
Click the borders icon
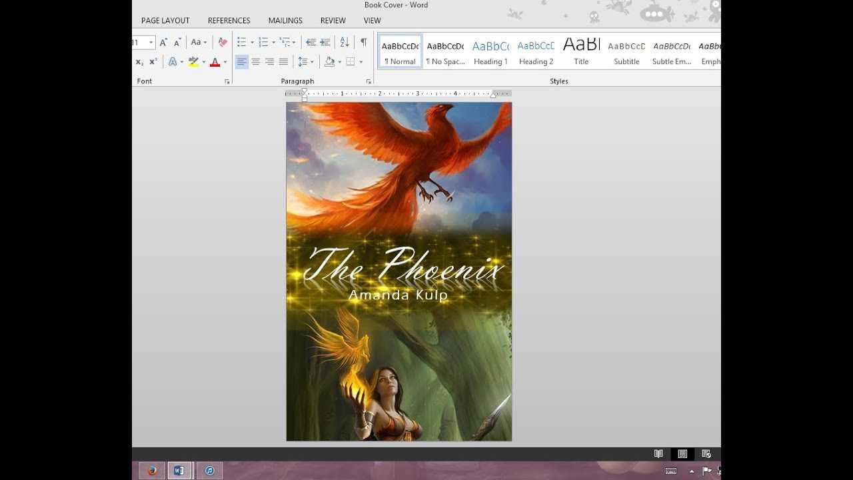click(351, 62)
